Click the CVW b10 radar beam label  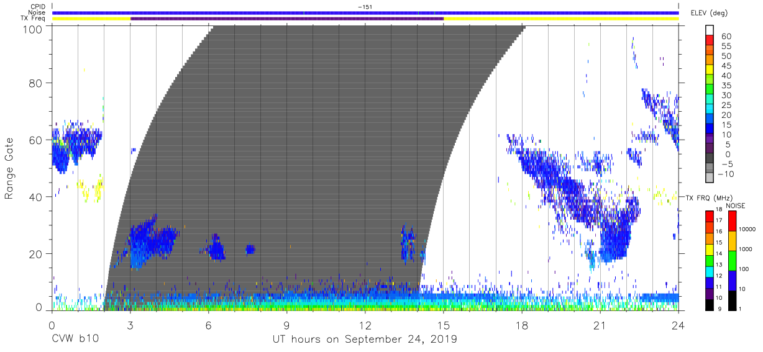pyautogui.click(x=75, y=339)
